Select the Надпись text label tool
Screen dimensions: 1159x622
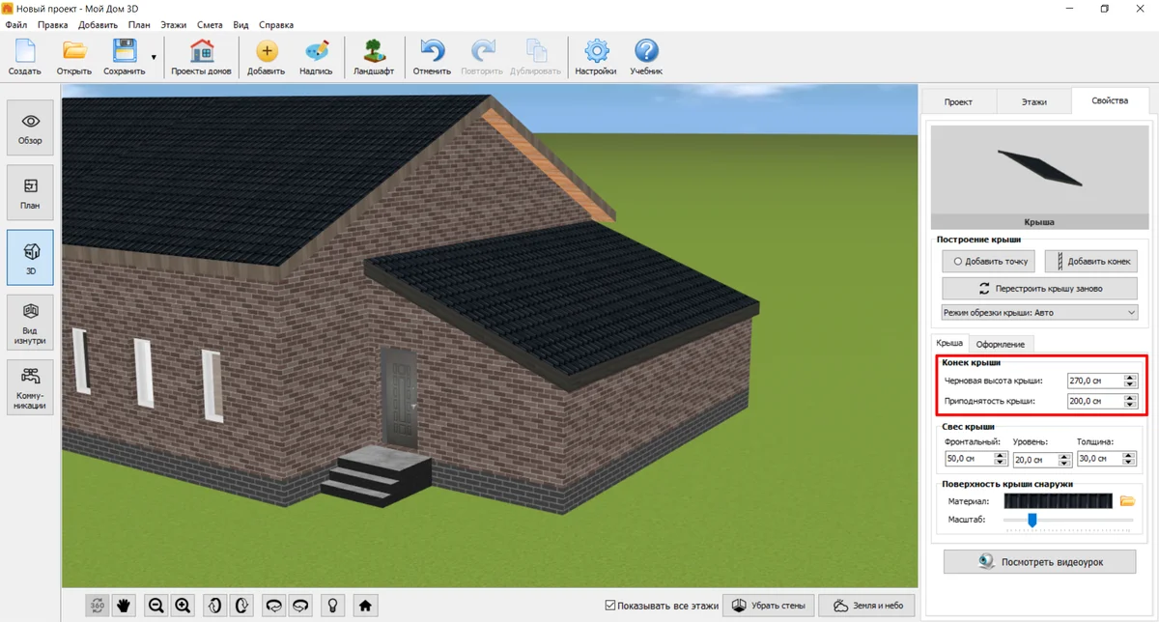coord(316,57)
